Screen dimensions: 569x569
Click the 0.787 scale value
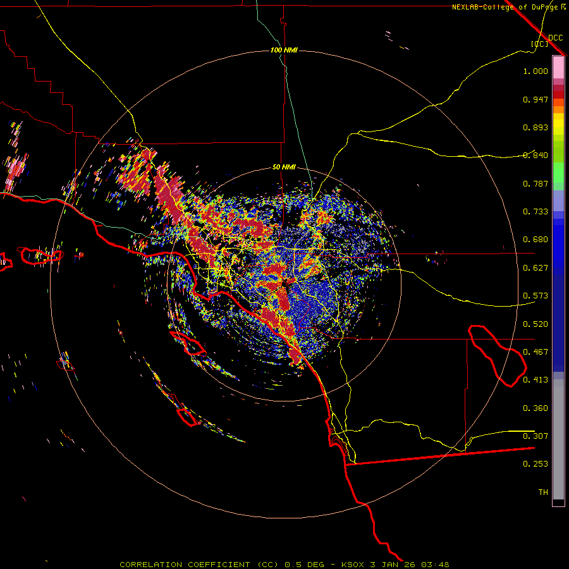point(535,183)
